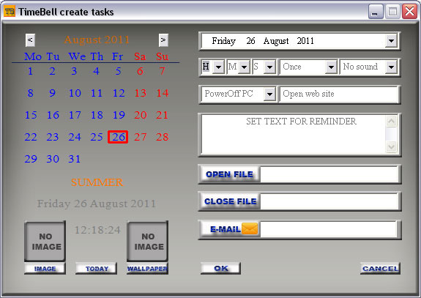
Task: Select August 1 in the calendar
Action: click(30, 71)
